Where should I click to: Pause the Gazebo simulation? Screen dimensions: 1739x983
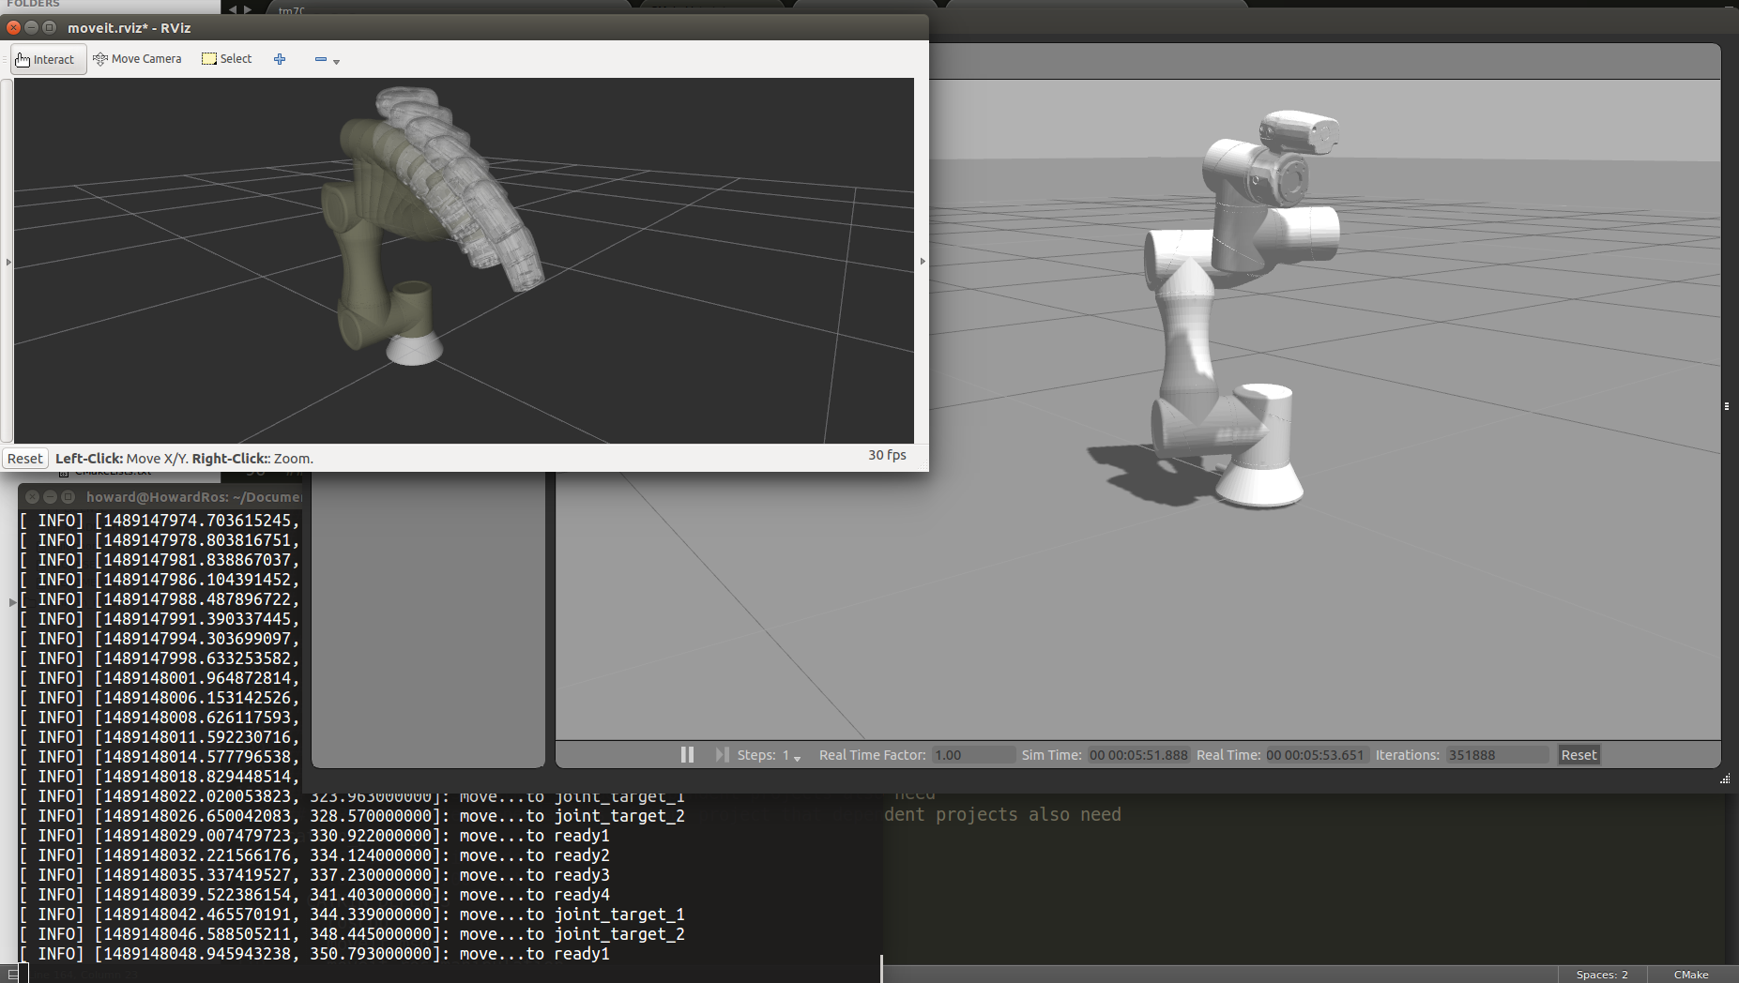pos(687,755)
